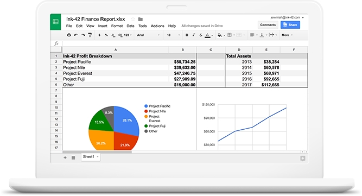
Task: Select the 'Project Everest' cell
Action: [x=116, y=73]
